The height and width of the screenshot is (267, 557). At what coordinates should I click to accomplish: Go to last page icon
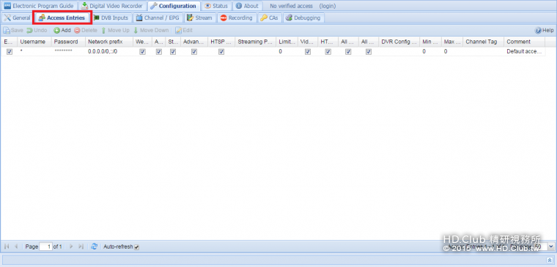[x=81, y=247]
